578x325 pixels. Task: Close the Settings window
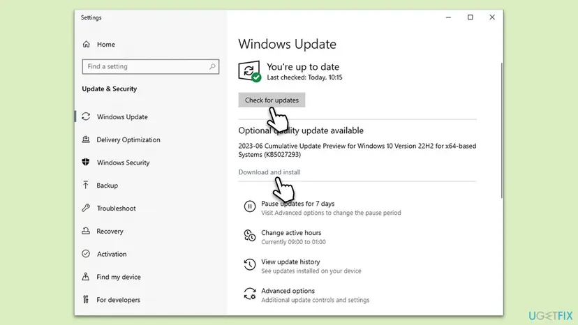(492, 17)
